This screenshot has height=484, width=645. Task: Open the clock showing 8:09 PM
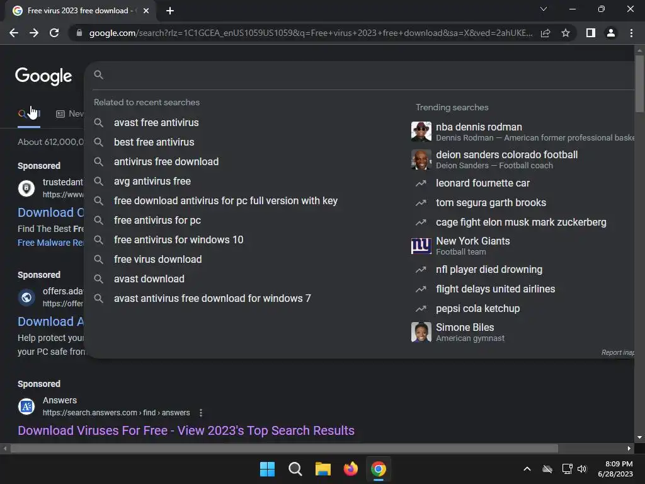point(616,469)
